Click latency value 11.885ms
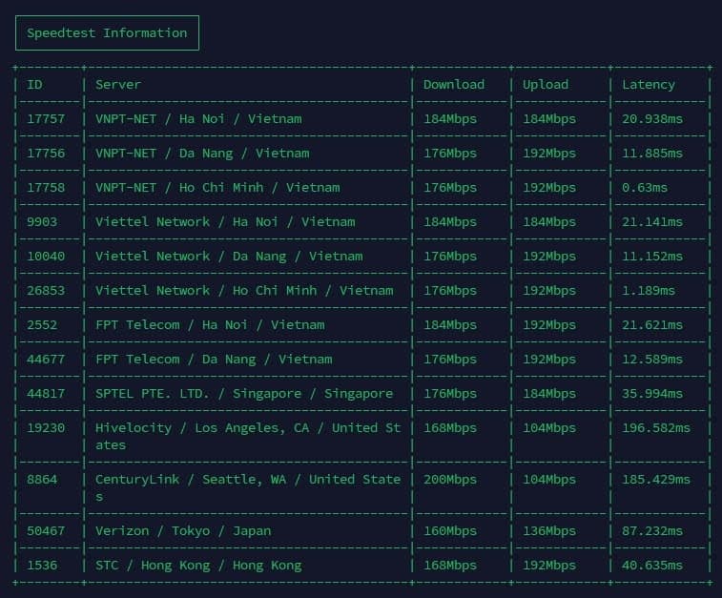722x598 pixels. pyautogui.click(x=652, y=154)
